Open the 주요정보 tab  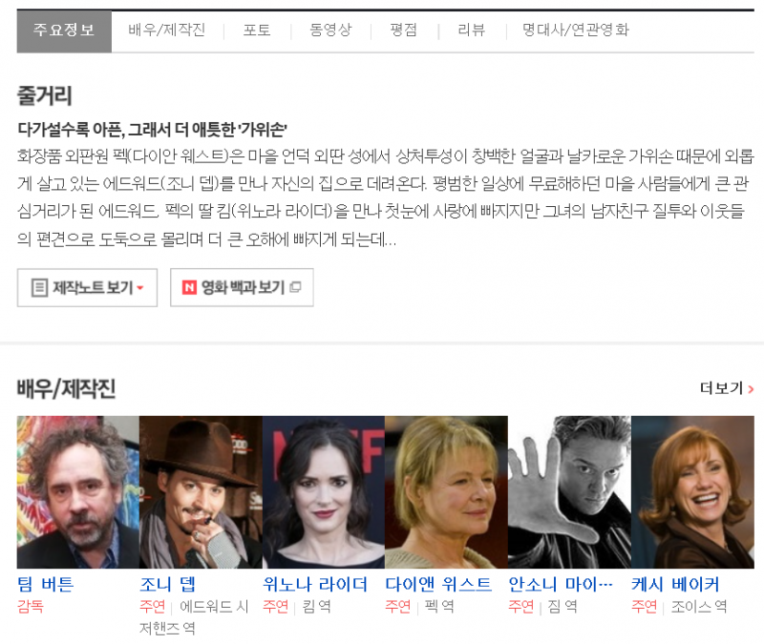64,31
